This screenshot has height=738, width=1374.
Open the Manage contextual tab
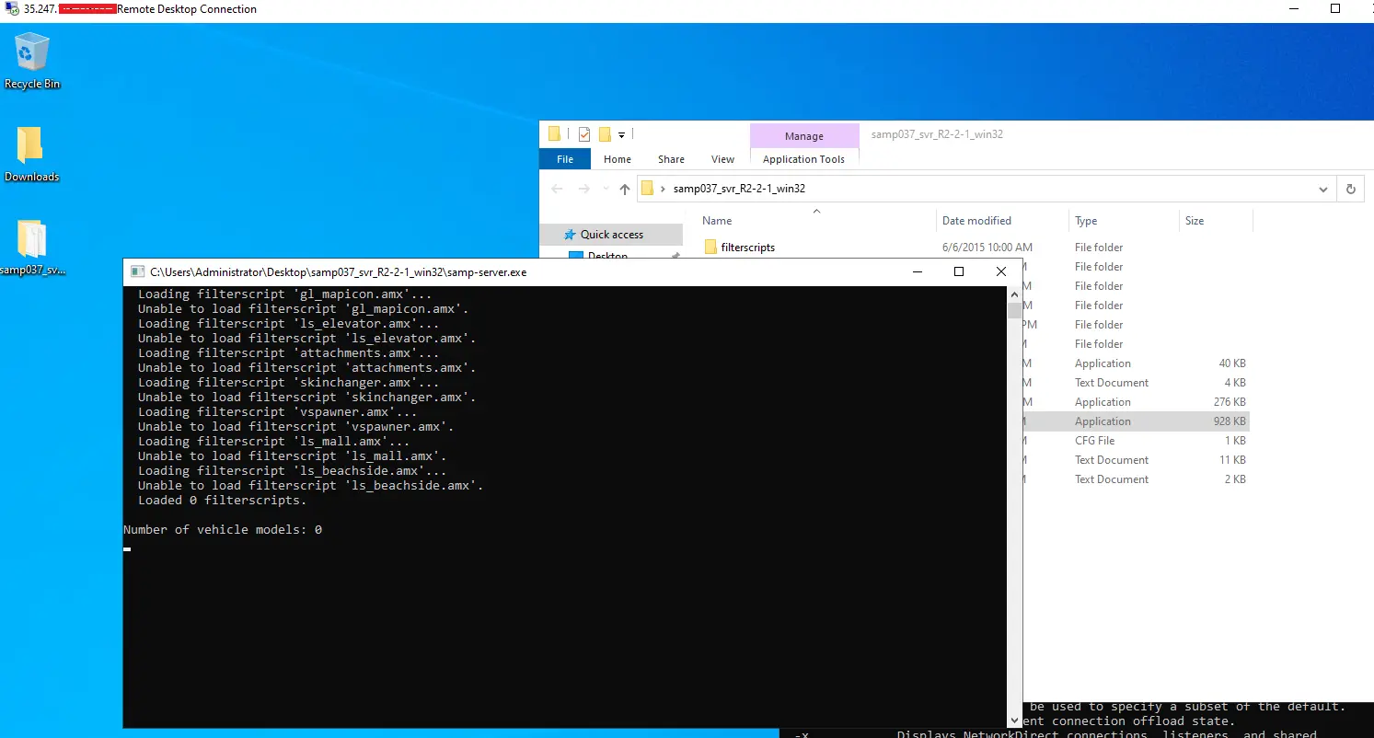pyautogui.click(x=804, y=136)
